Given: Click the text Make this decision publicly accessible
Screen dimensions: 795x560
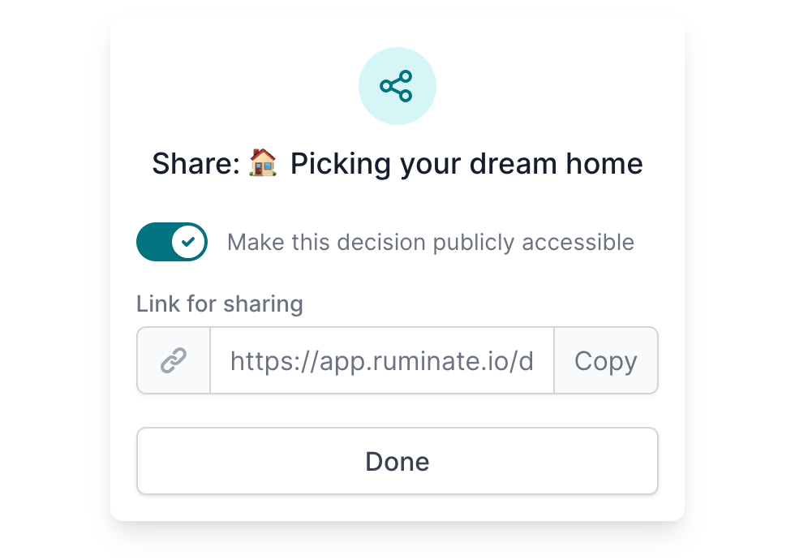Looking at the screenshot, I should (431, 241).
